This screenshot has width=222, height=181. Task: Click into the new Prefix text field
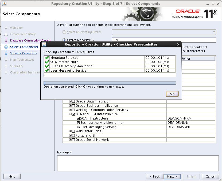[163, 40]
